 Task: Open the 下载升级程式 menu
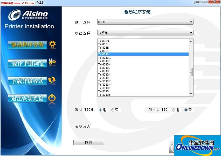point(27,81)
